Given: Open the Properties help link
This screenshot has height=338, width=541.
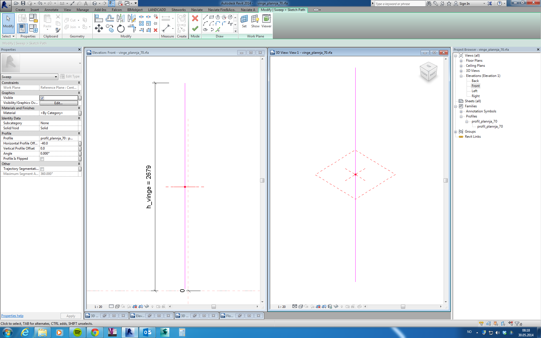Looking at the screenshot, I should [12, 316].
